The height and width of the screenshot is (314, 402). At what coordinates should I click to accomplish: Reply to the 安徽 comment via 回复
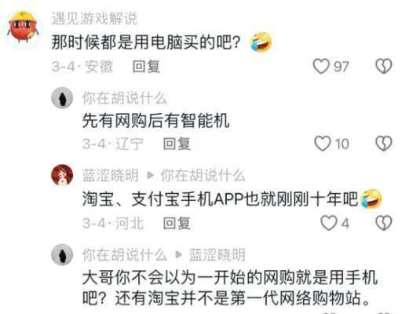tap(146, 67)
